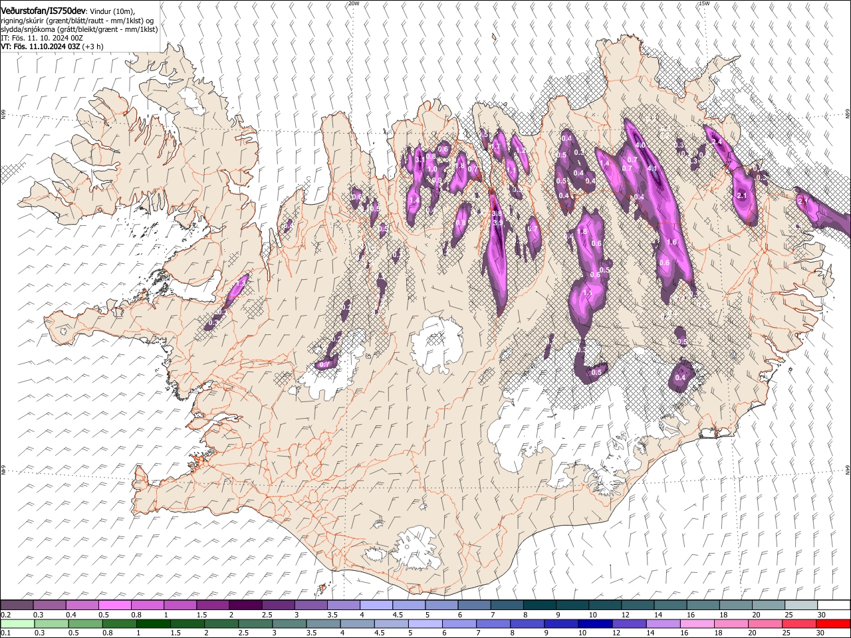Select lower legend pale green swatch for 0.1–0.3 mm
851x638 pixels.
17,623
